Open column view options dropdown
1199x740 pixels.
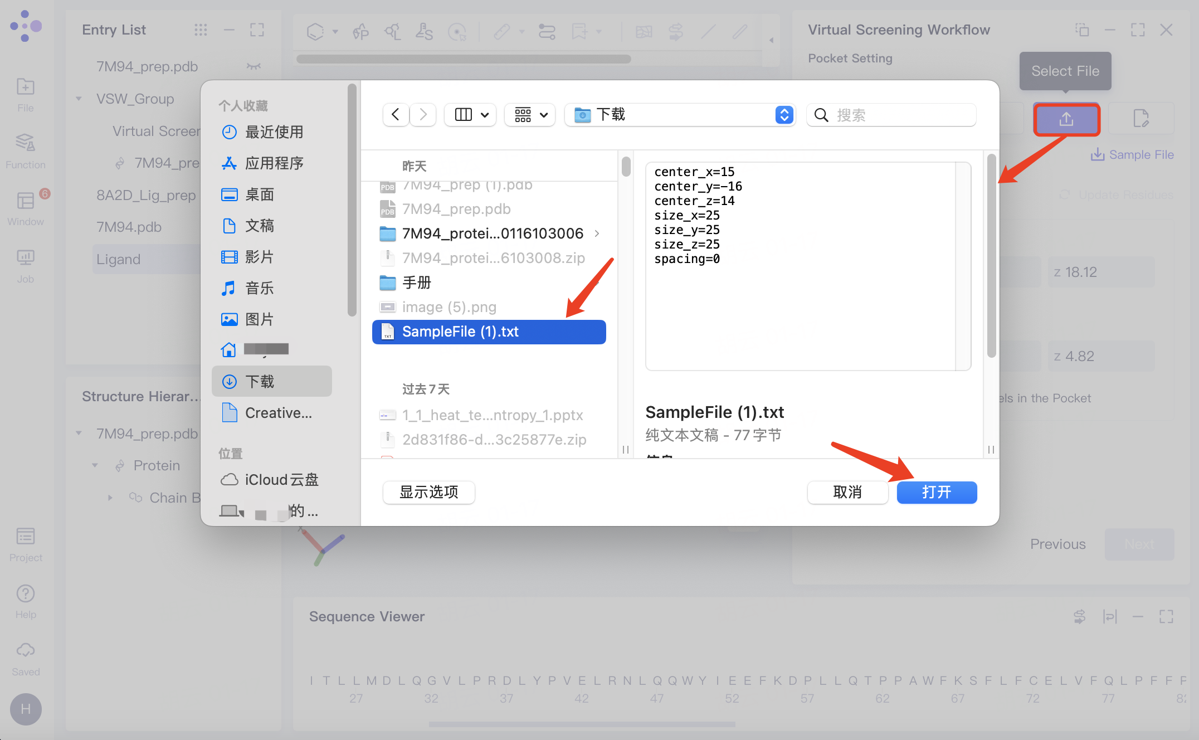pos(471,115)
